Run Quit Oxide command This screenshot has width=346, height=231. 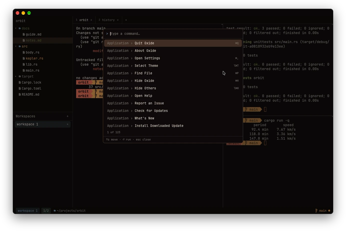tap(173, 43)
